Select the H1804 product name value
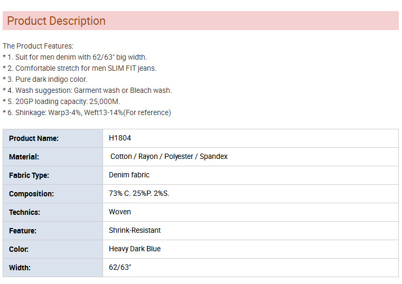402x284 pixels. pos(120,138)
